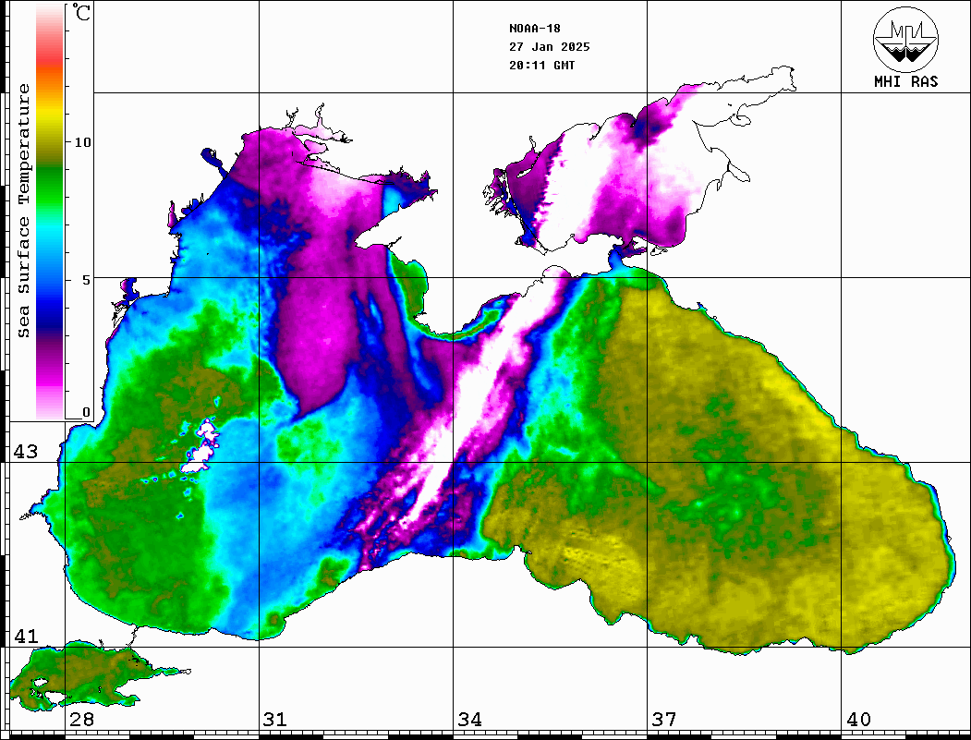The width and height of the screenshot is (971, 740).
Task: Click the 0 tick label on legend
Action: [87, 412]
